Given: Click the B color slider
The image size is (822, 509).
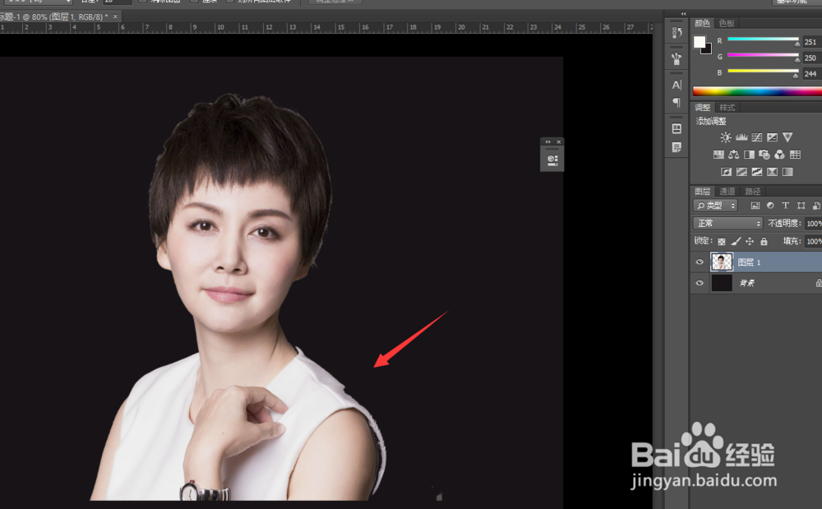Looking at the screenshot, I should pos(763,72).
